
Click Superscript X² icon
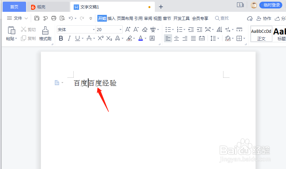click(x=100, y=38)
